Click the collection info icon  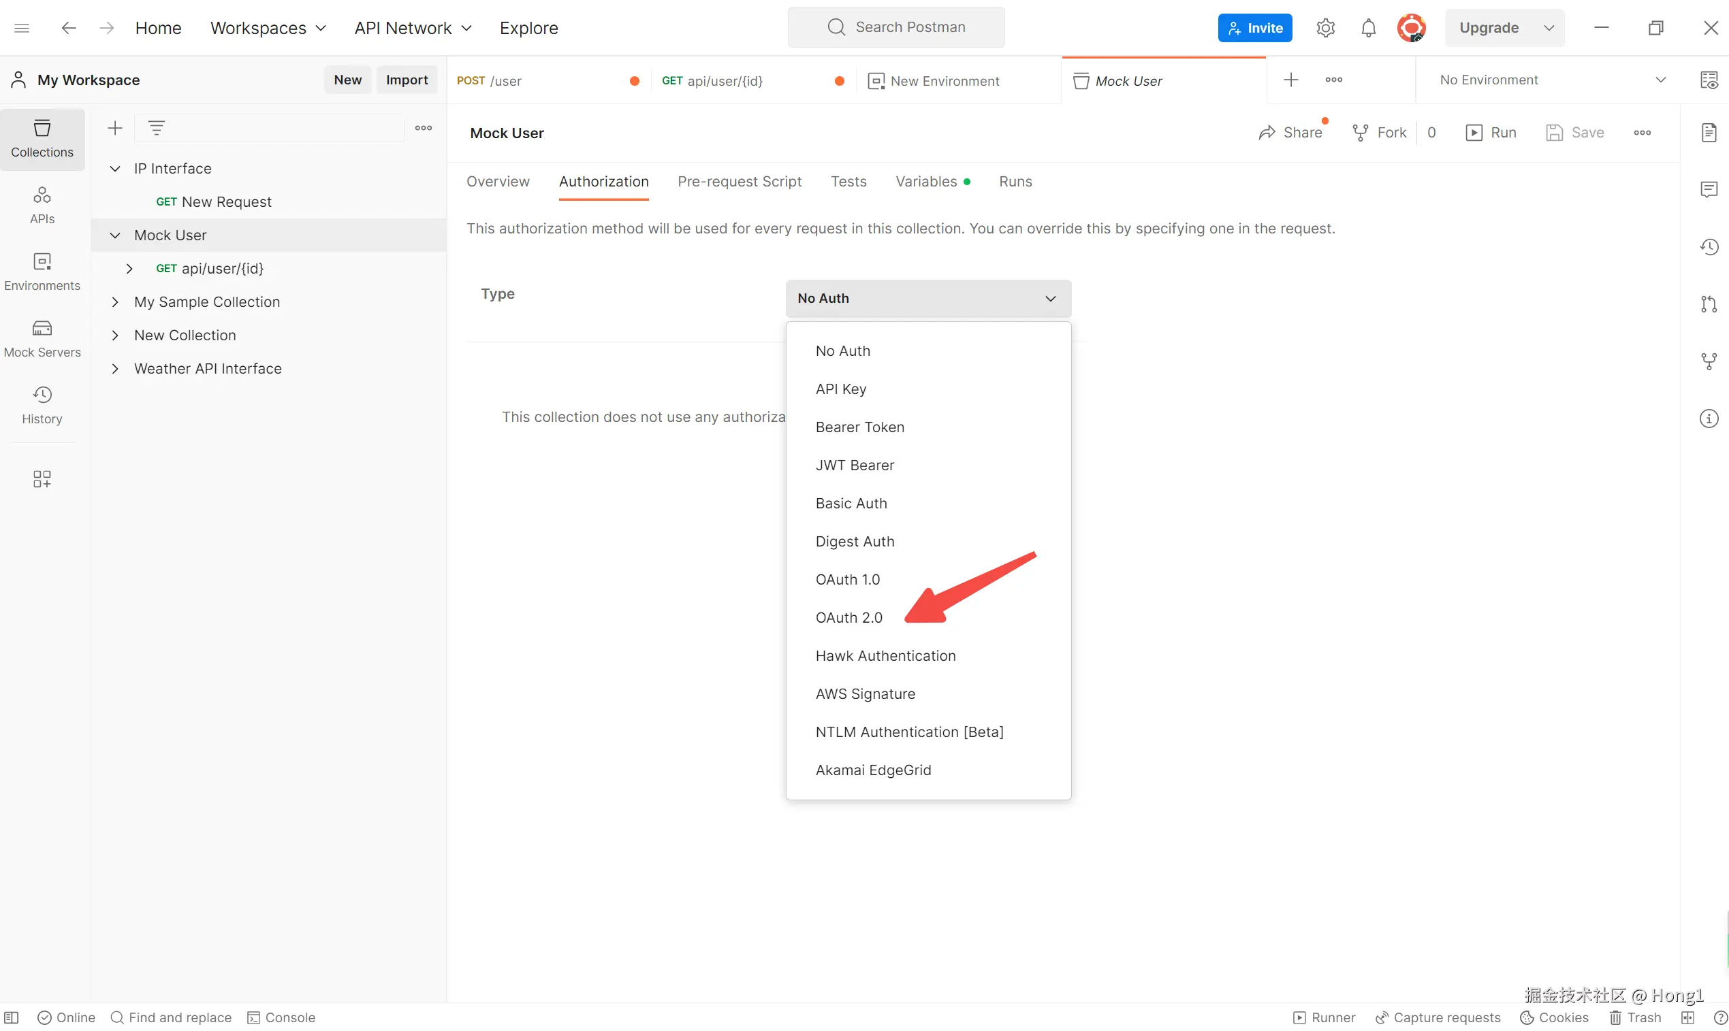coord(1708,419)
